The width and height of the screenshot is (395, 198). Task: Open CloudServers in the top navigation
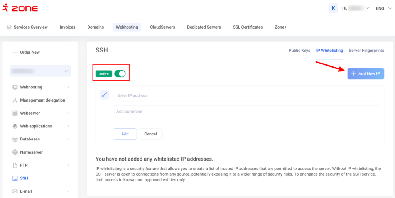click(x=162, y=27)
